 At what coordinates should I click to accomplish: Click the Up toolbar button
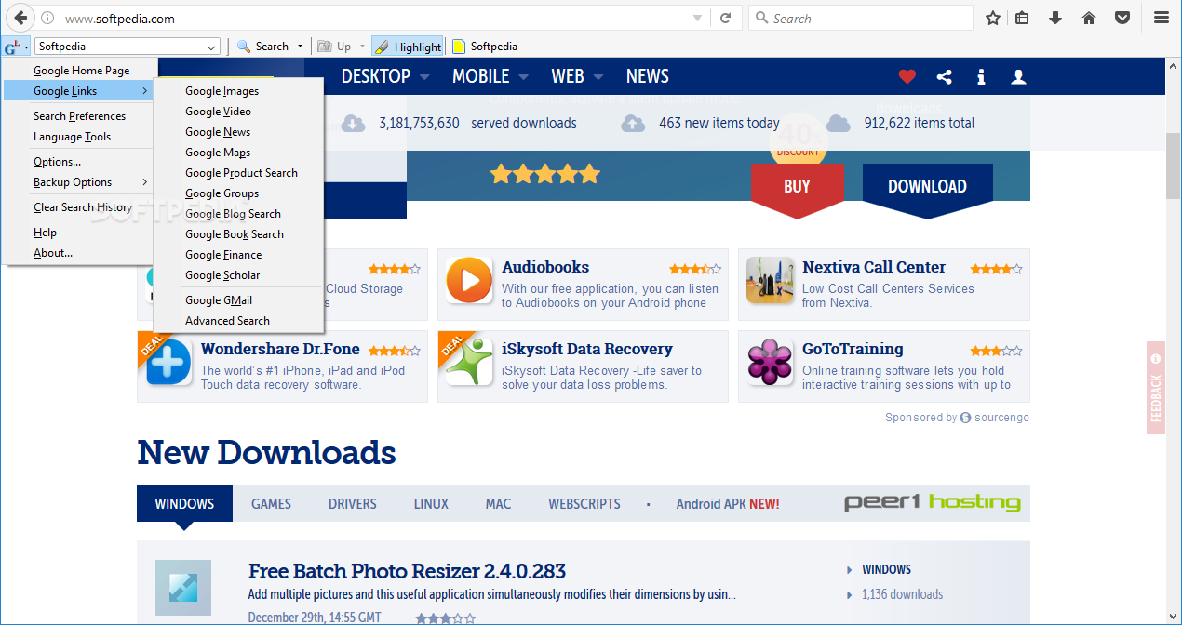tap(335, 47)
